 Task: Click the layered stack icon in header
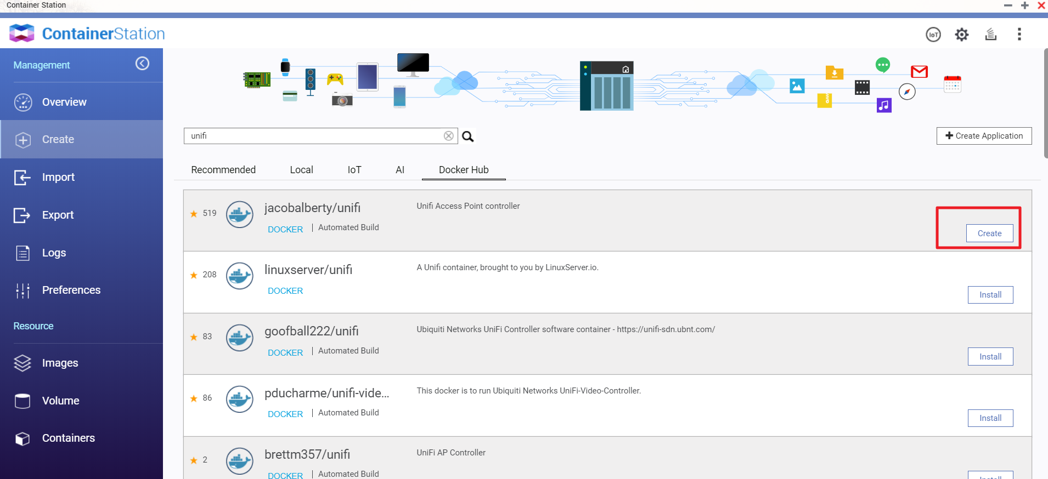tap(990, 35)
